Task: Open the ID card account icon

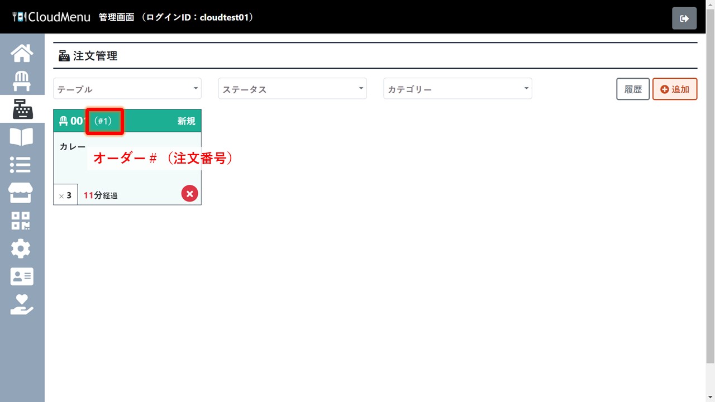Action: point(22,276)
